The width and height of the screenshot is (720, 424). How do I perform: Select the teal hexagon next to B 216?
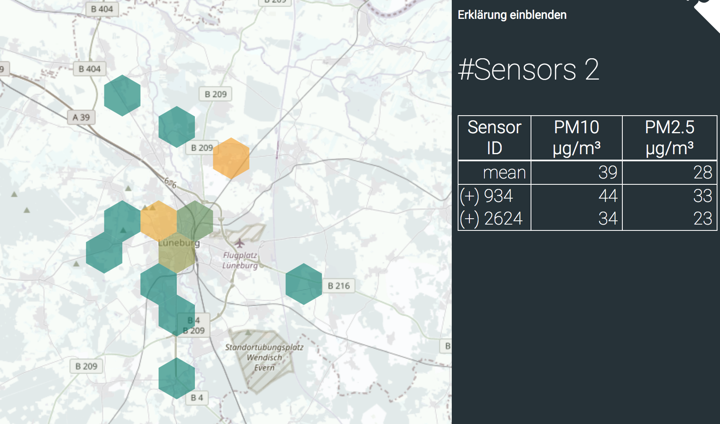point(303,284)
